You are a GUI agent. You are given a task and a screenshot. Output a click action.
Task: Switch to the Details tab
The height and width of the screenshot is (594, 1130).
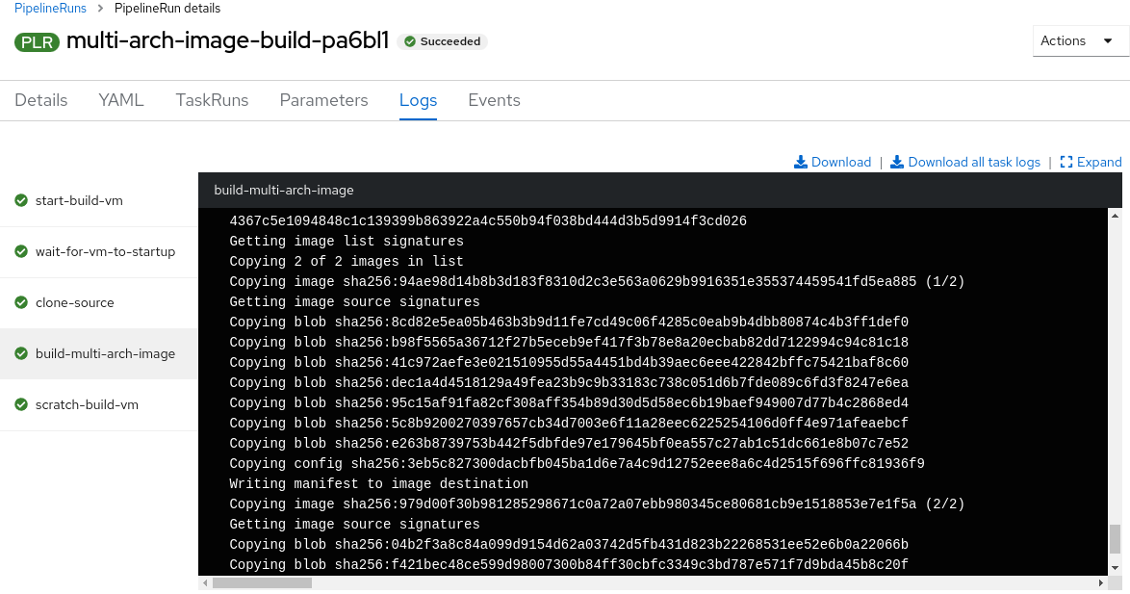pyautogui.click(x=40, y=100)
